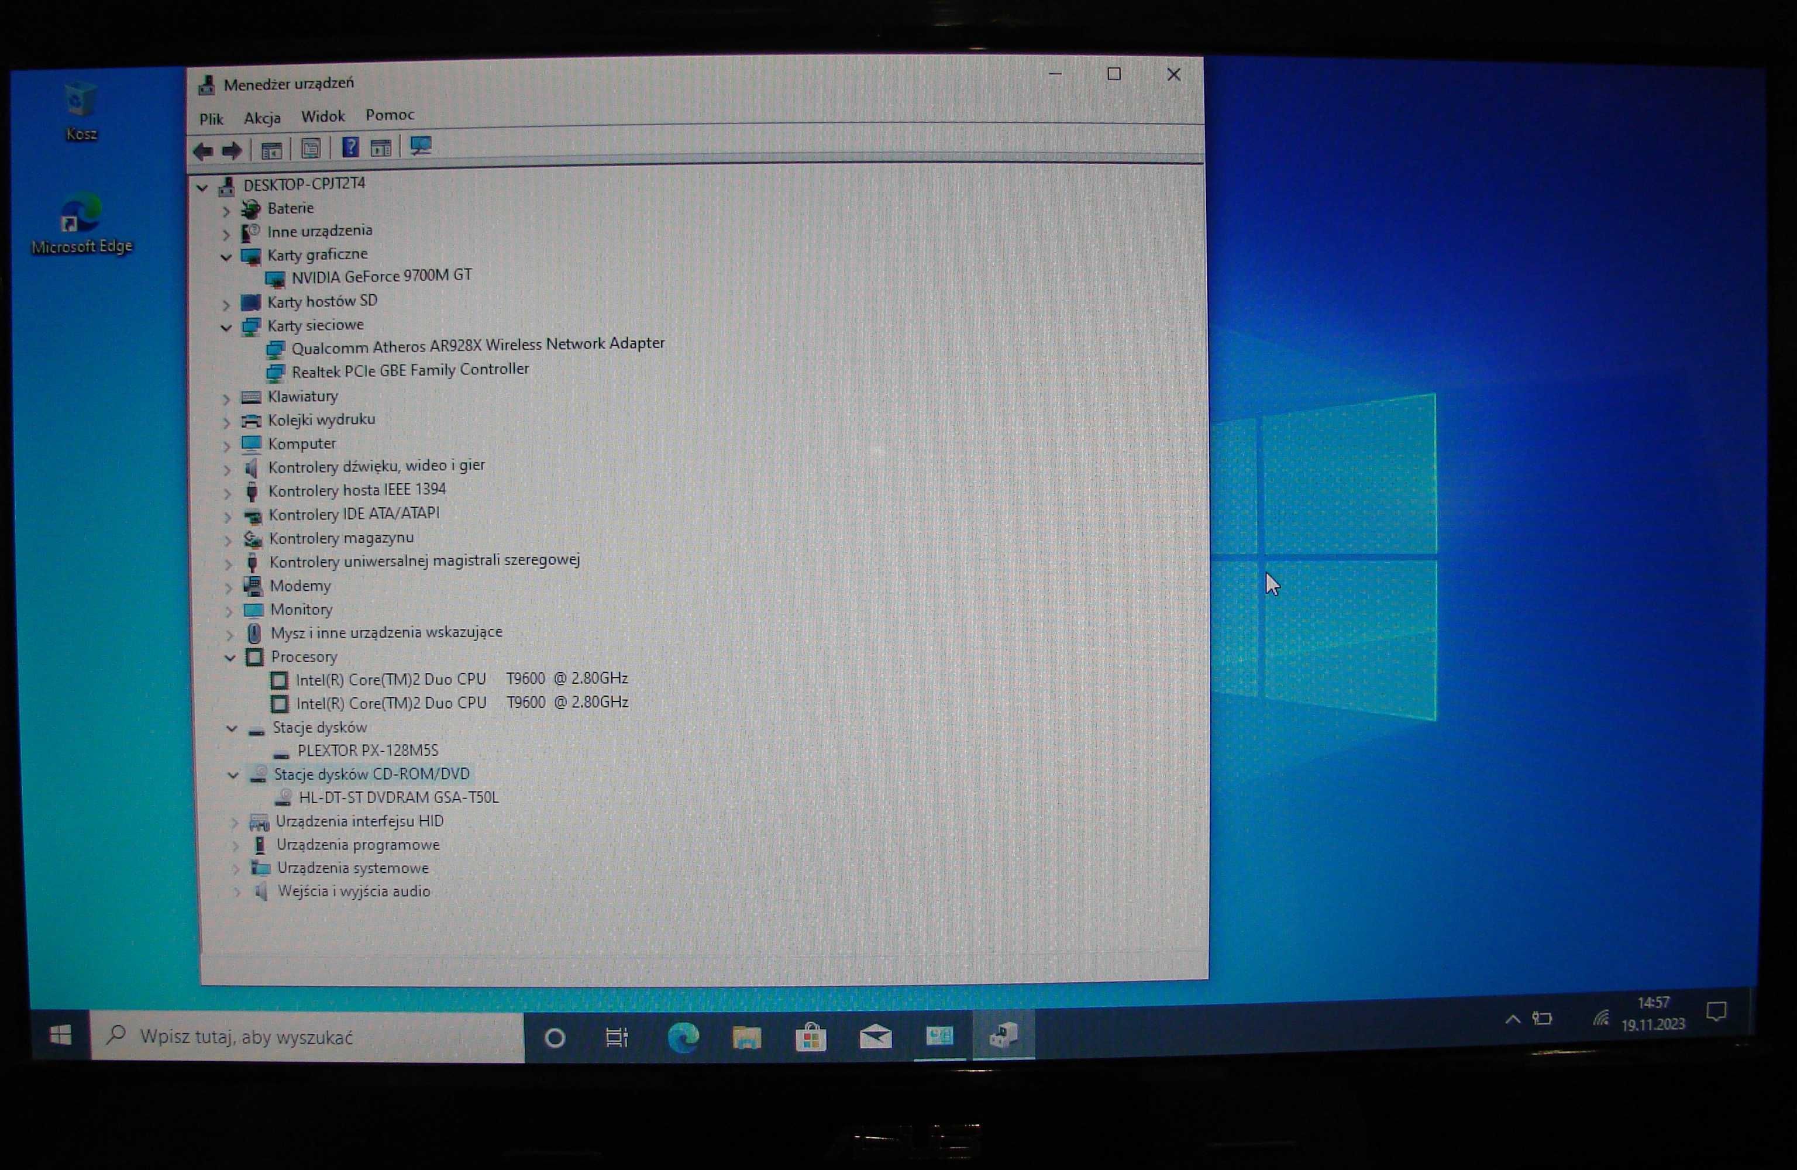Select the Klawiatury label
The height and width of the screenshot is (1170, 1797).
click(303, 397)
